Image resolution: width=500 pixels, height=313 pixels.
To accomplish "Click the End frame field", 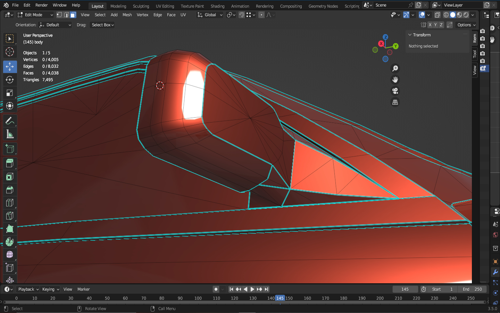I will 472,289.
